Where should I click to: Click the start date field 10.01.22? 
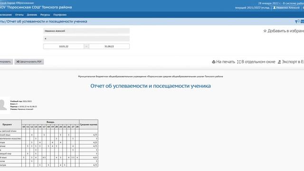[64, 47]
